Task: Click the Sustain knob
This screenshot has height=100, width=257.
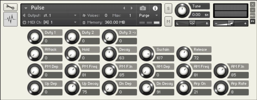Action: click(x=146, y=54)
